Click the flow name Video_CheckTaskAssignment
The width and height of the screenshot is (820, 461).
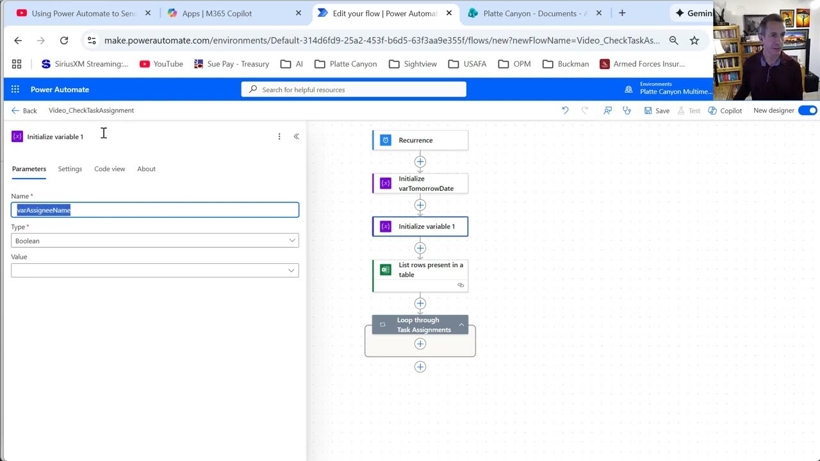click(91, 110)
